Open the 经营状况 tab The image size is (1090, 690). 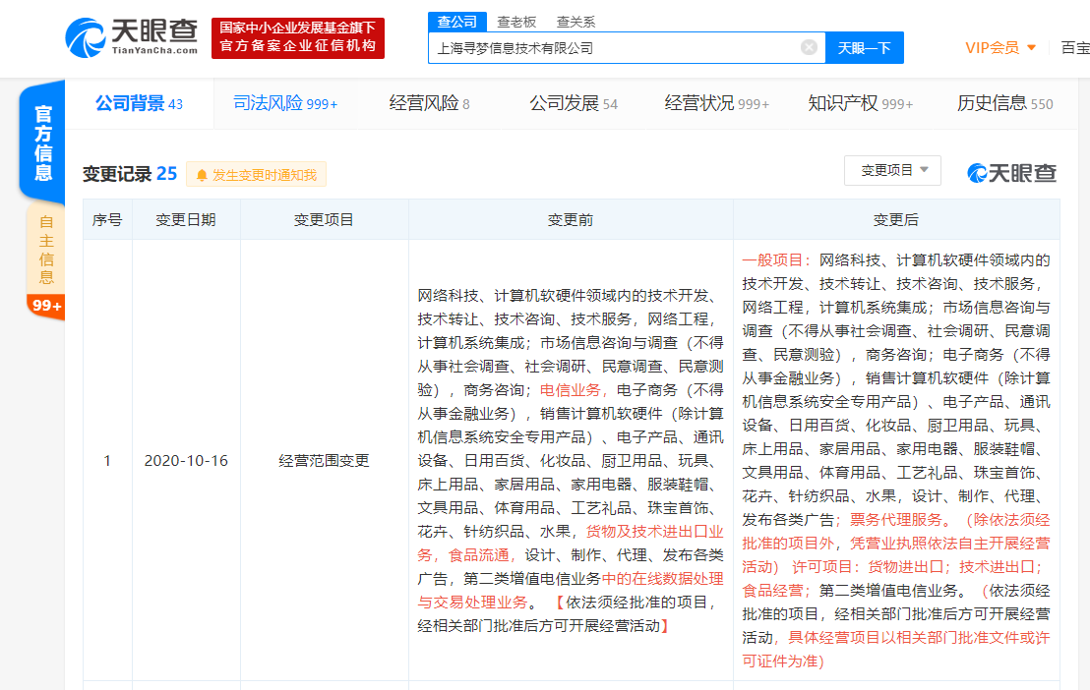pyautogui.click(x=717, y=103)
